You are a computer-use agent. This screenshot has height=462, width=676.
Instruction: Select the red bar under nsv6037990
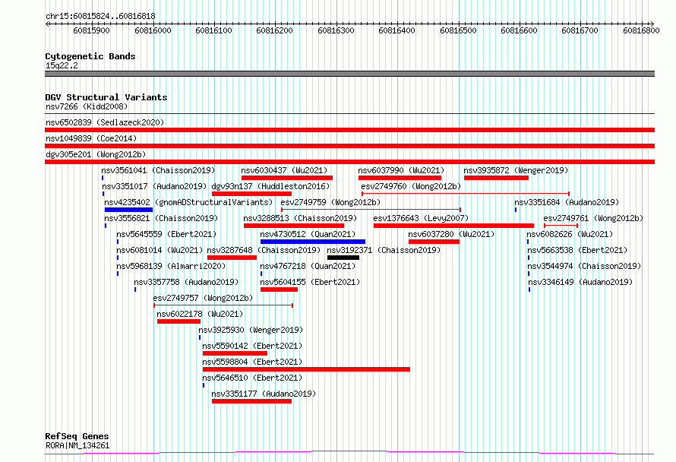coord(400,178)
